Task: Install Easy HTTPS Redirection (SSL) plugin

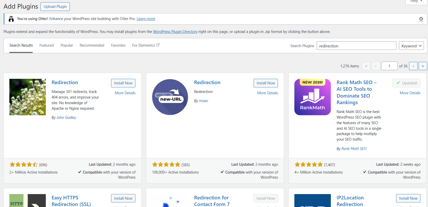Action: pos(123,198)
